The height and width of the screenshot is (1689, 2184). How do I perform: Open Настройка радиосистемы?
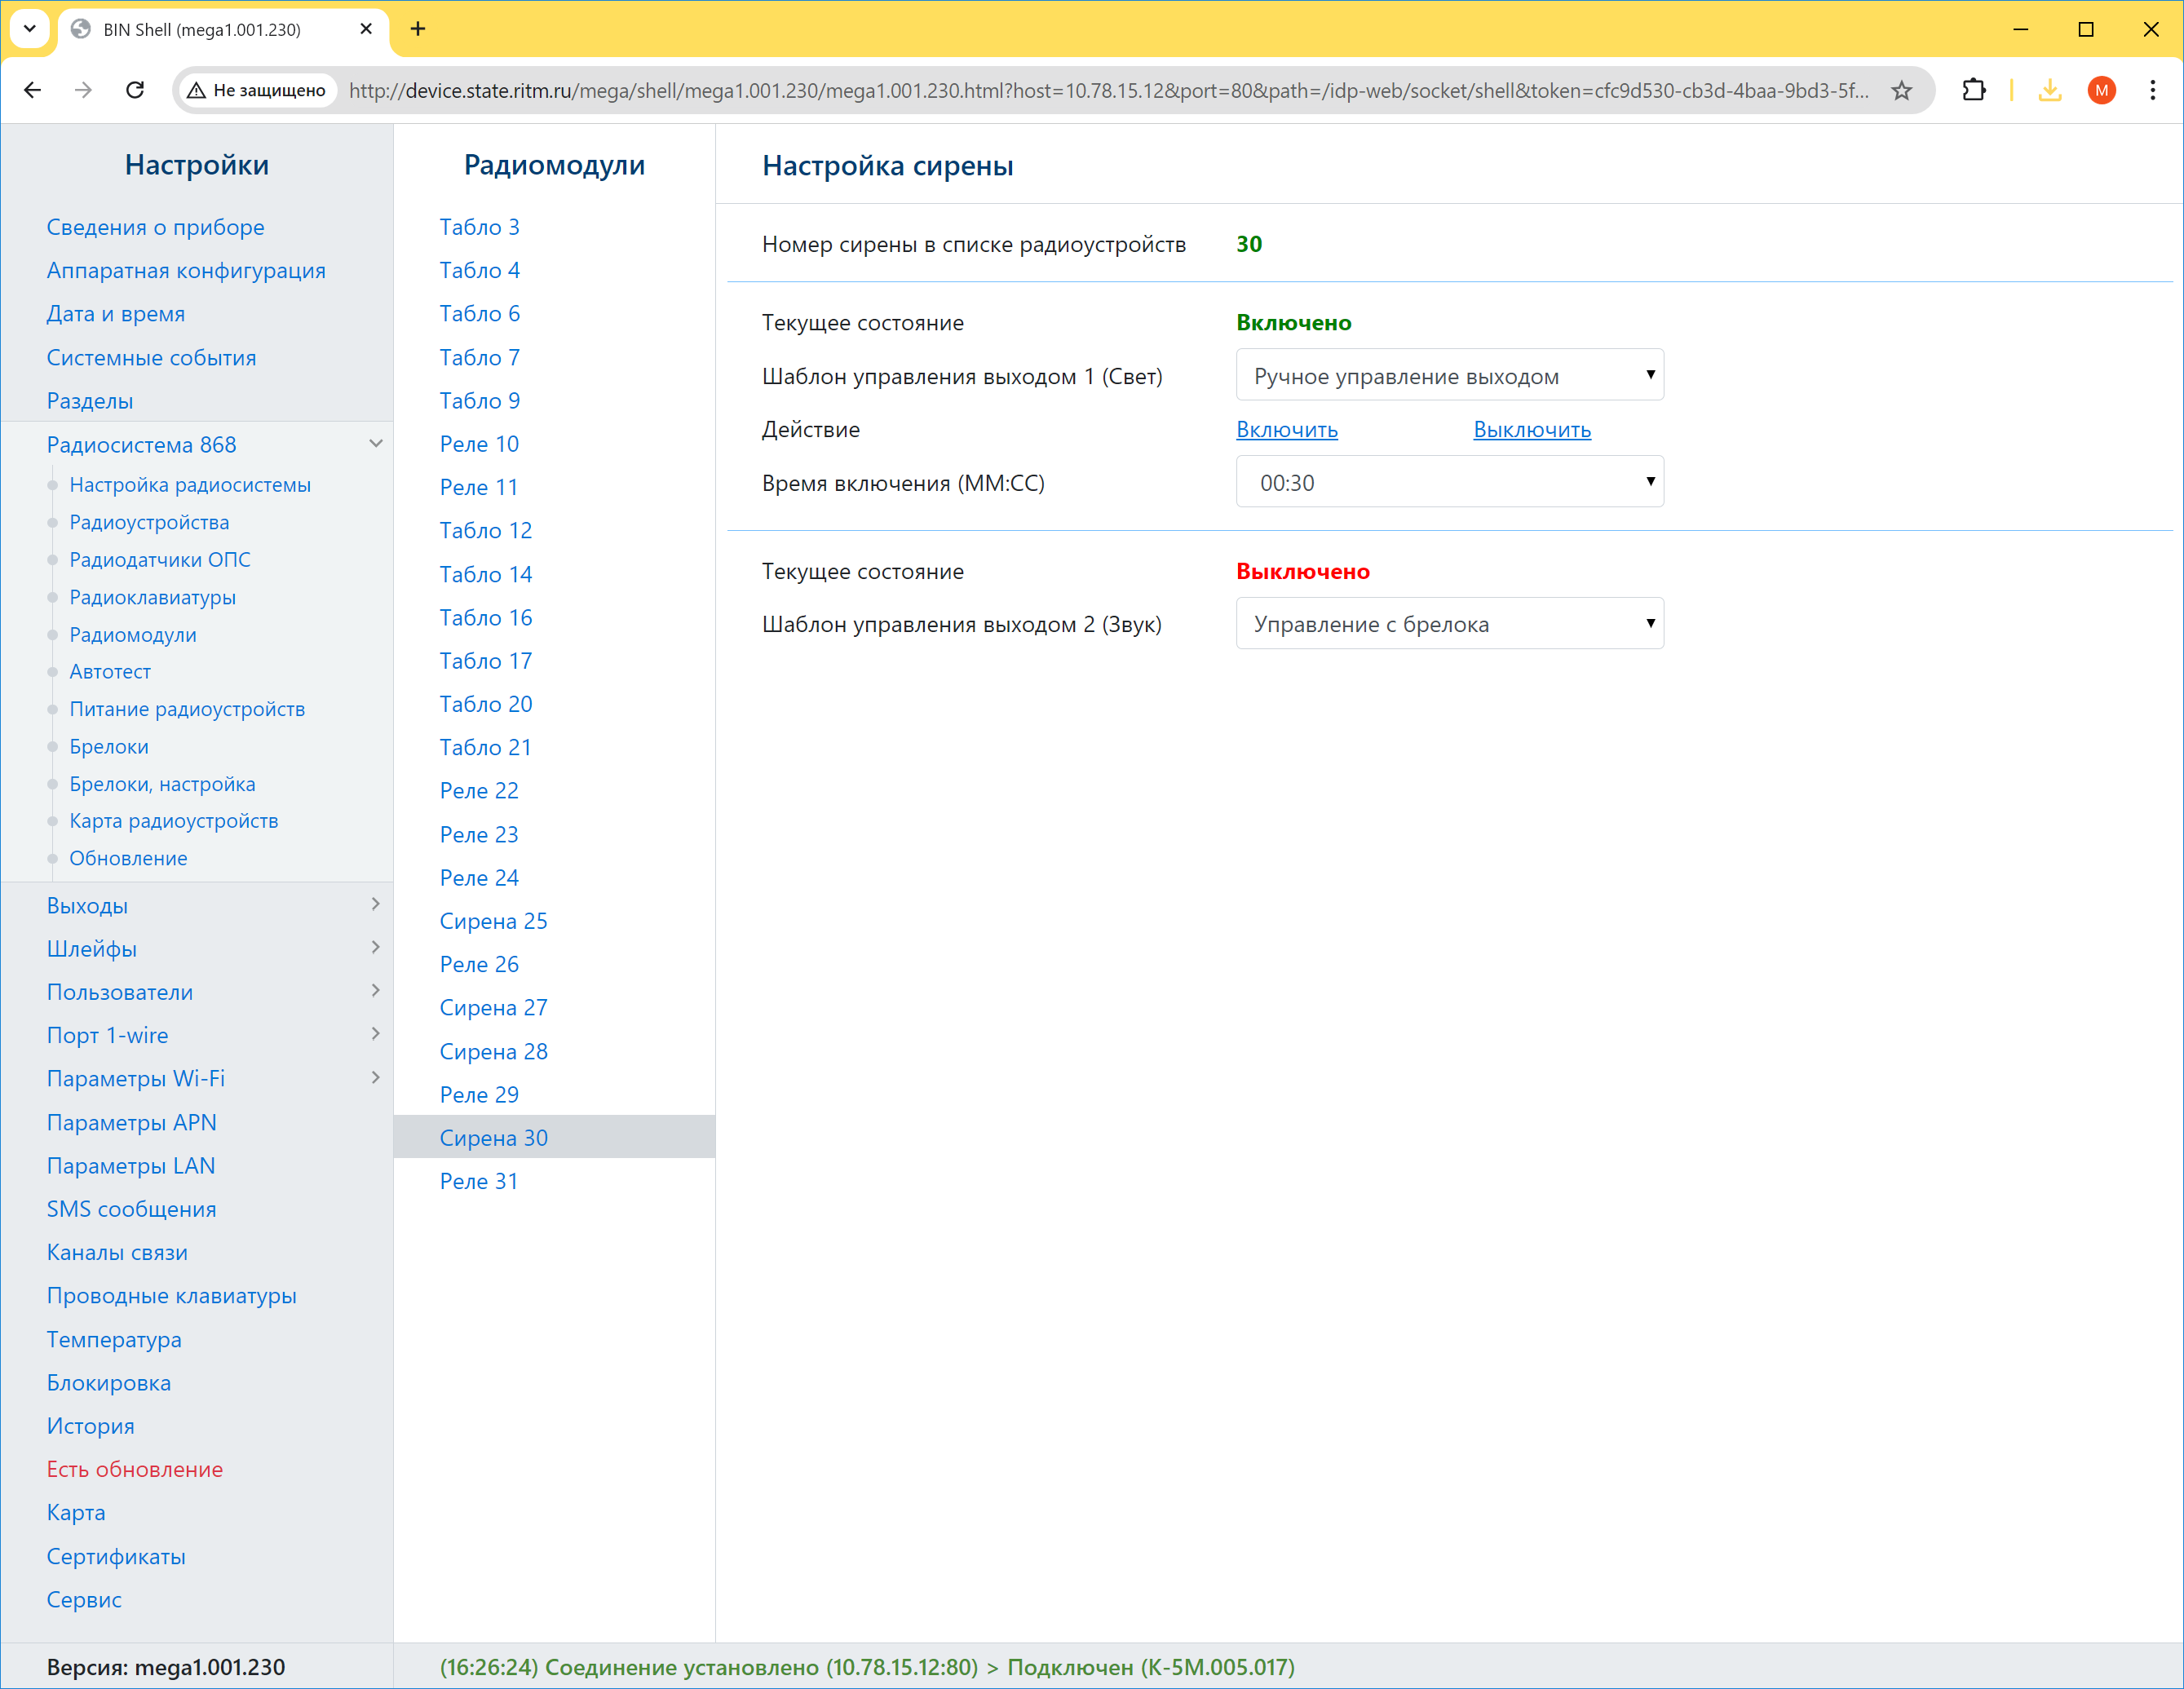(x=190, y=485)
